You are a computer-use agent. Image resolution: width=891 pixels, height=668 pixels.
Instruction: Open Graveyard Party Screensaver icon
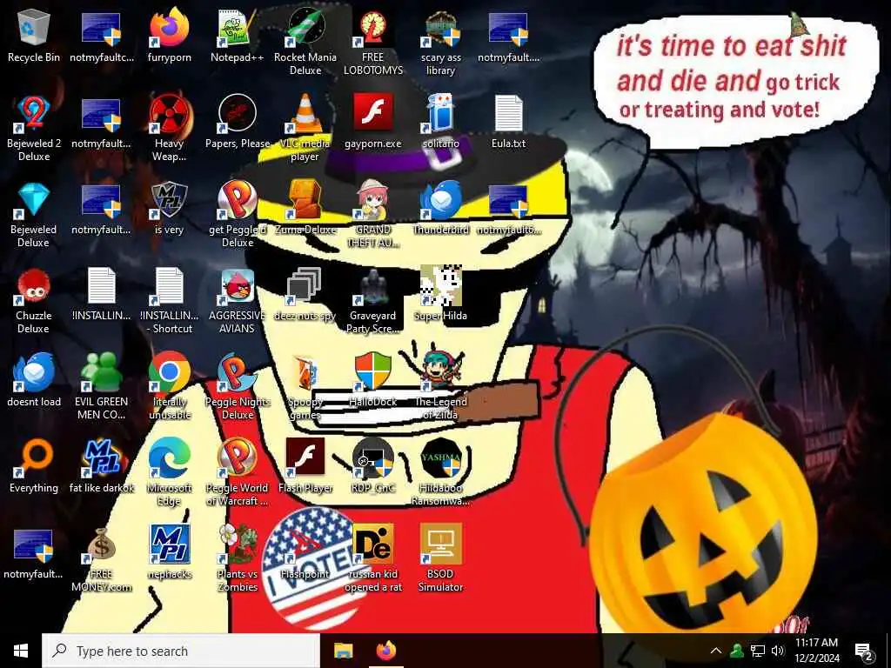372,286
